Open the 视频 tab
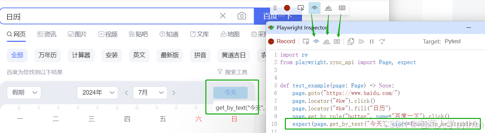Screen dimensions: 485x133 (108, 34)
